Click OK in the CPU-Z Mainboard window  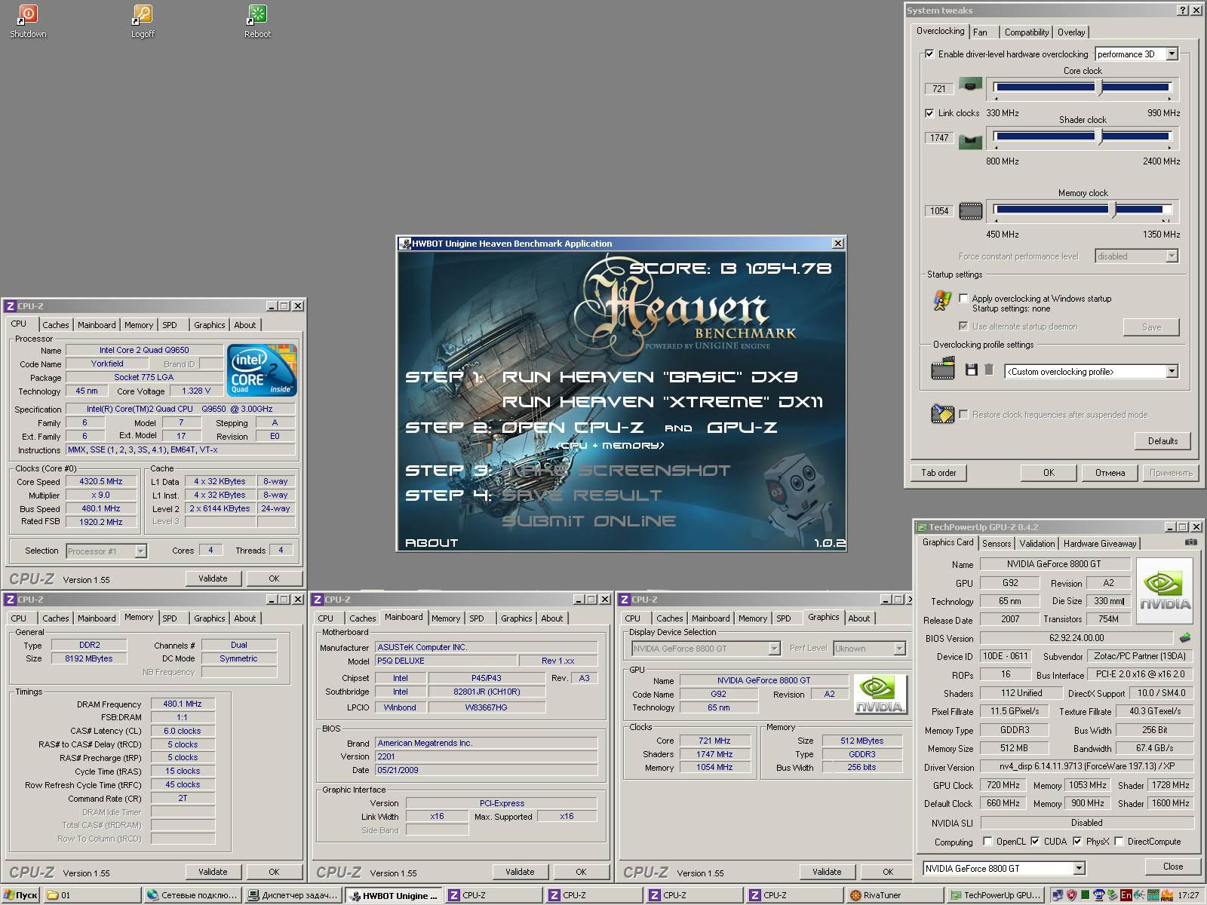(581, 872)
